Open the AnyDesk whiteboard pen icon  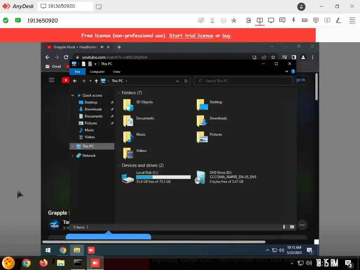pos(339,20)
